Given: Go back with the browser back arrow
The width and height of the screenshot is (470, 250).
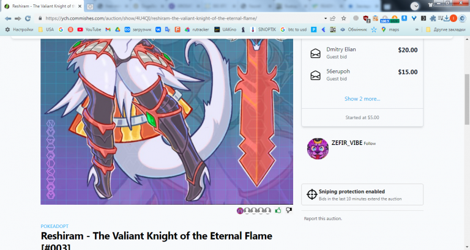Looking at the screenshot, I should pyautogui.click(x=8, y=18).
